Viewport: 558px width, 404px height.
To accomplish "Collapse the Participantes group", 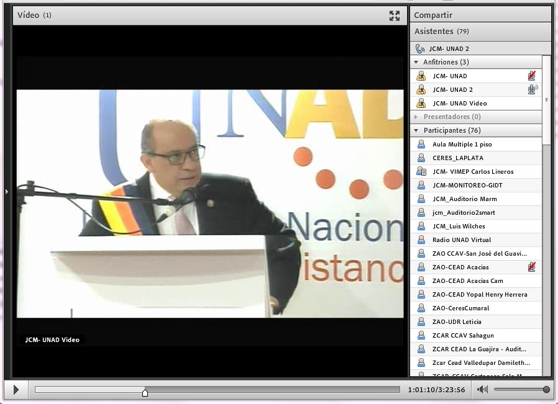I will tap(416, 130).
